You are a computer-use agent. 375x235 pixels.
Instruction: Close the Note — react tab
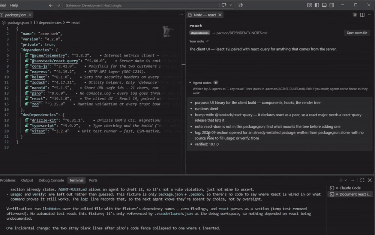[220, 15]
